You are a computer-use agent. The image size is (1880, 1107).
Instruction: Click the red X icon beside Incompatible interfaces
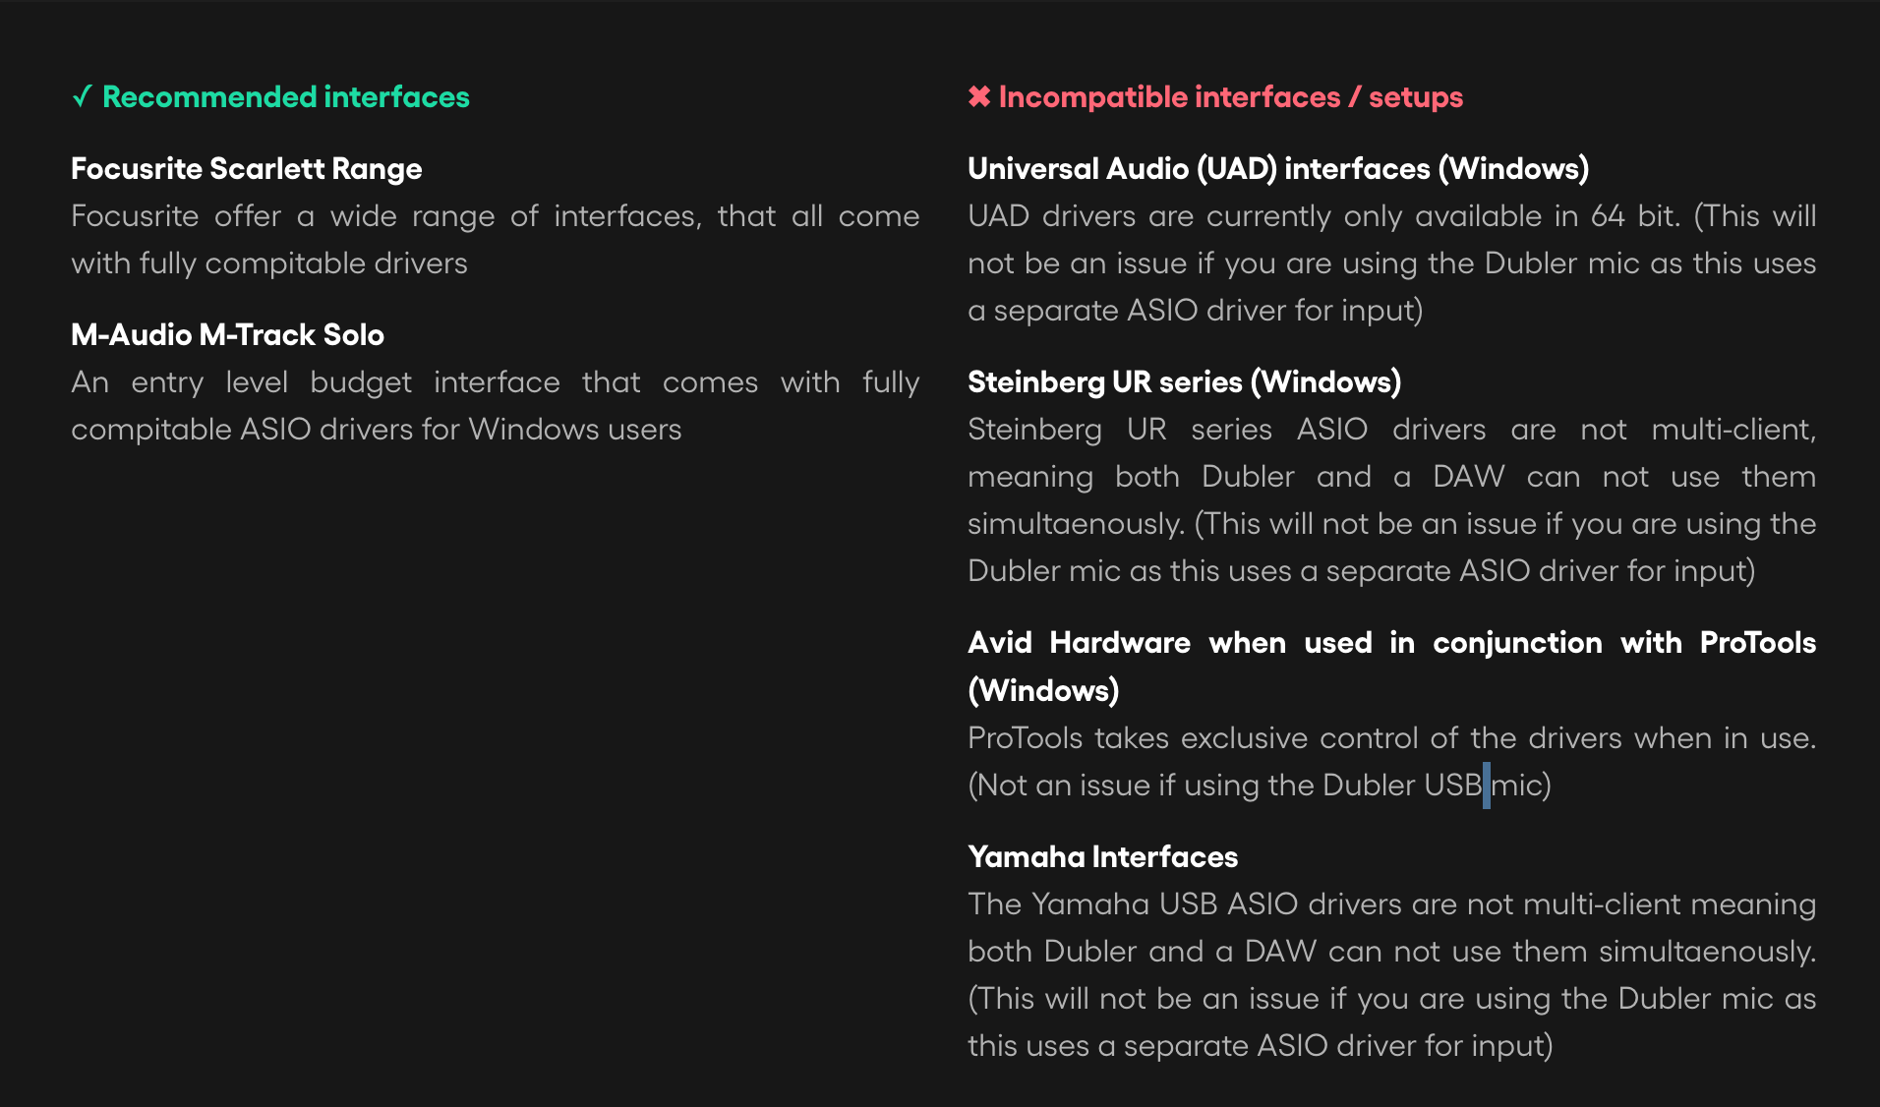point(978,96)
